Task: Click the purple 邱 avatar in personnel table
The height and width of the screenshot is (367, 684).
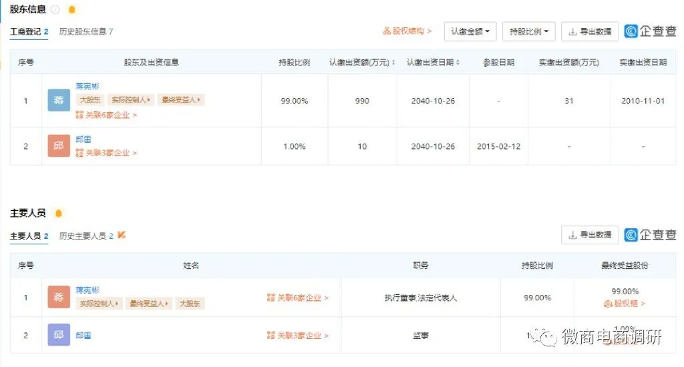Action: tap(59, 335)
